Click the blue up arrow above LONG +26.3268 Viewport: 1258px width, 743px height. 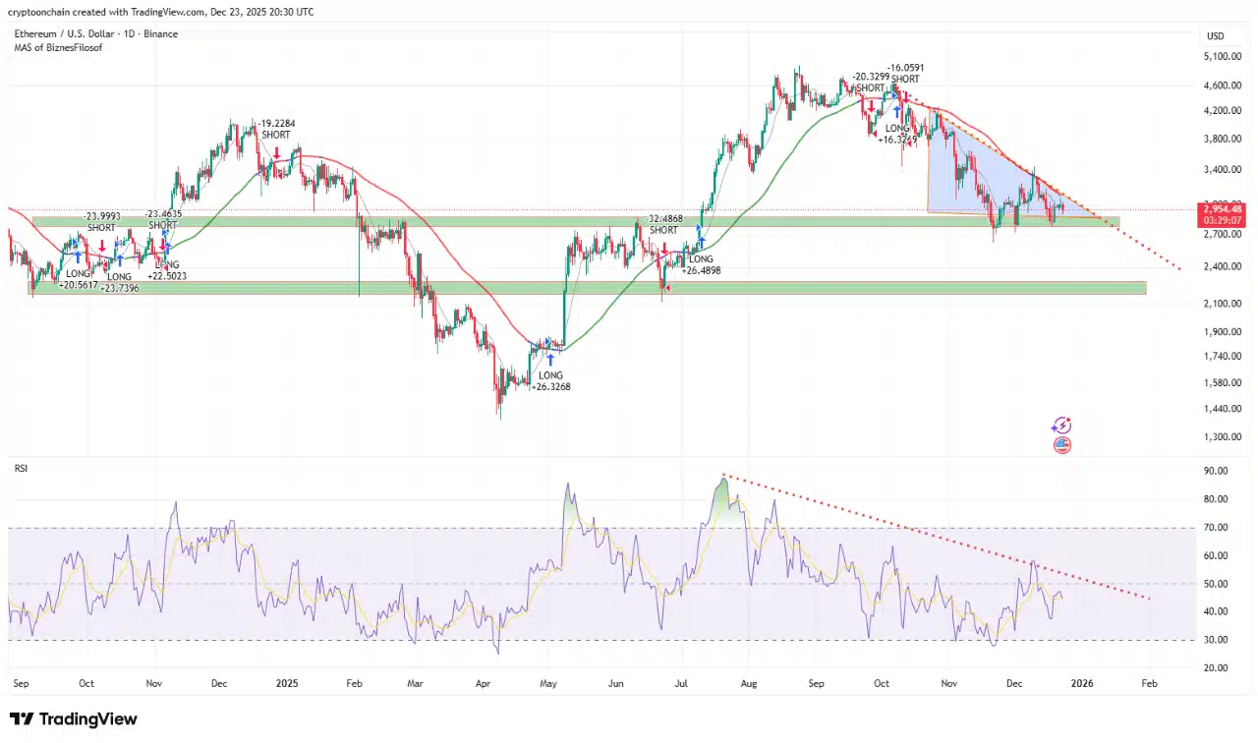[x=549, y=360]
